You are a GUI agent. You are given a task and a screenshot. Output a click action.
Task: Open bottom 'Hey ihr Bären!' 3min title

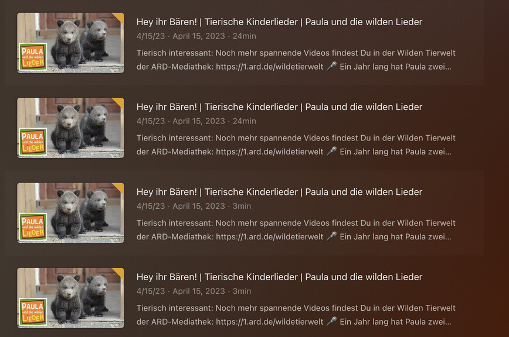tap(279, 277)
